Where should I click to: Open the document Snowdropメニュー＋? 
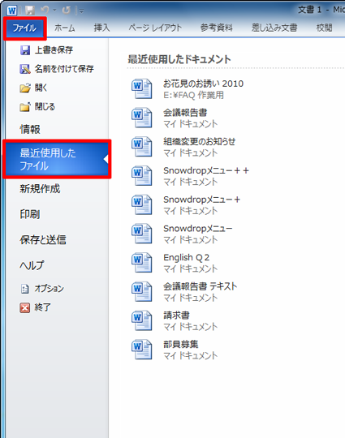click(x=202, y=200)
